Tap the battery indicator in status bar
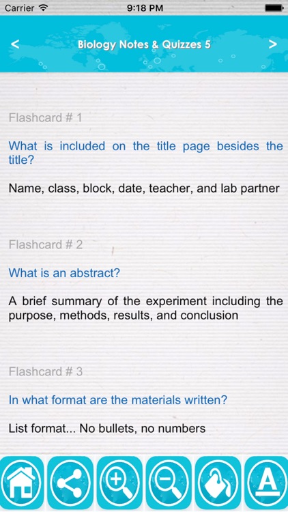This screenshot has height=512, width=288. click(x=274, y=8)
